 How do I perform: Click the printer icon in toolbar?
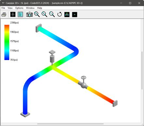(x=4, y=14)
